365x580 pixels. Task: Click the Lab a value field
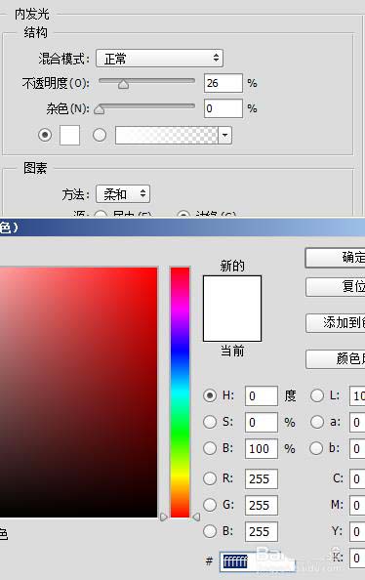(357, 422)
